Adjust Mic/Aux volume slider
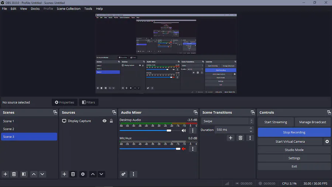This screenshot has width=332, height=187. point(178,149)
